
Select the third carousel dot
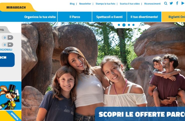(129, 25)
